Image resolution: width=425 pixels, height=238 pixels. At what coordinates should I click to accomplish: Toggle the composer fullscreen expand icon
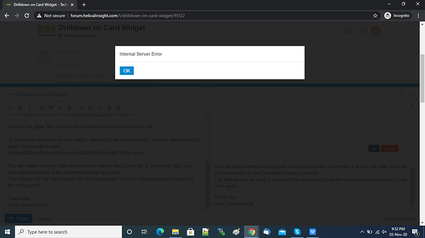coord(402,94)
